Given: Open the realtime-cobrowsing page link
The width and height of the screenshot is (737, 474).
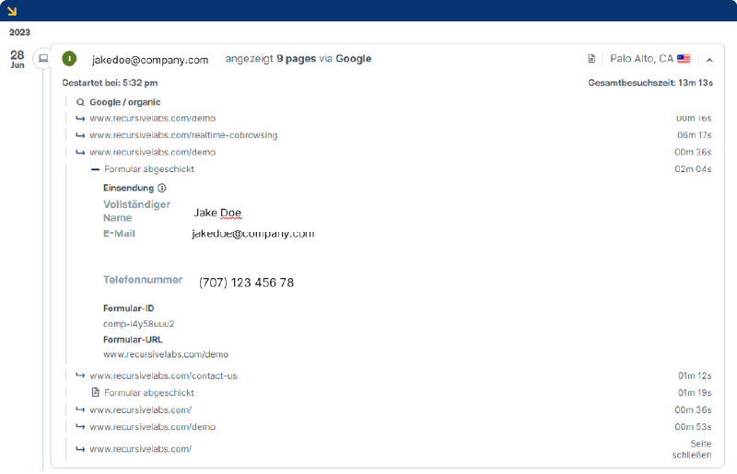Looking at the screenshot, I should coord(183,135).
